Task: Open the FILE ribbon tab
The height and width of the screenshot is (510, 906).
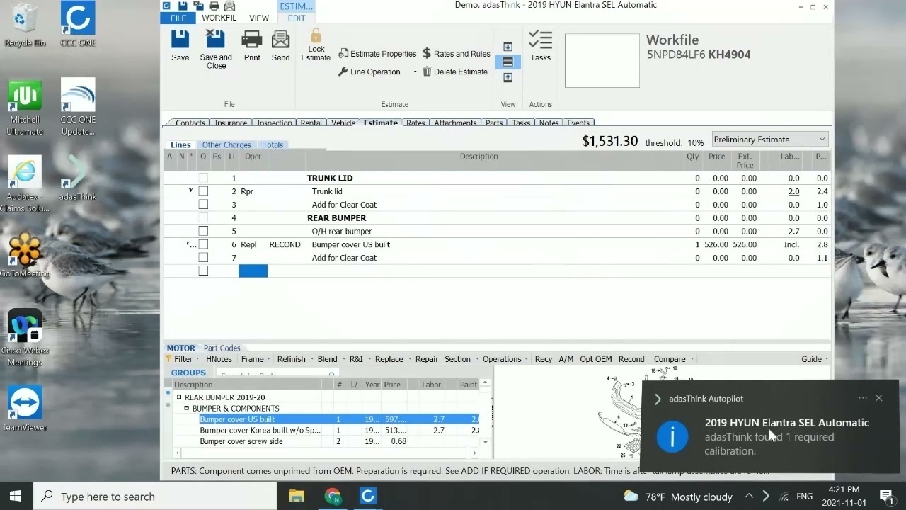Action: (x=178, y=18)
